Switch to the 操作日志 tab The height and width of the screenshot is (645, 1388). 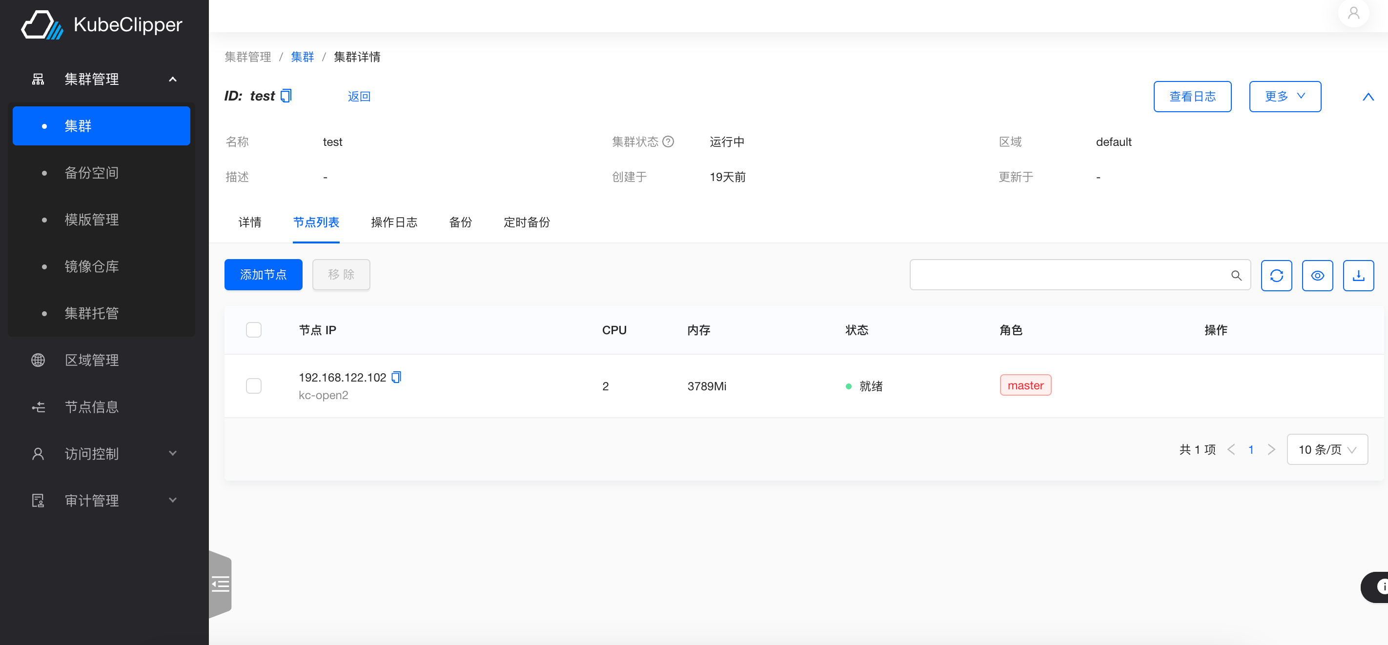[x=394, y=222]
